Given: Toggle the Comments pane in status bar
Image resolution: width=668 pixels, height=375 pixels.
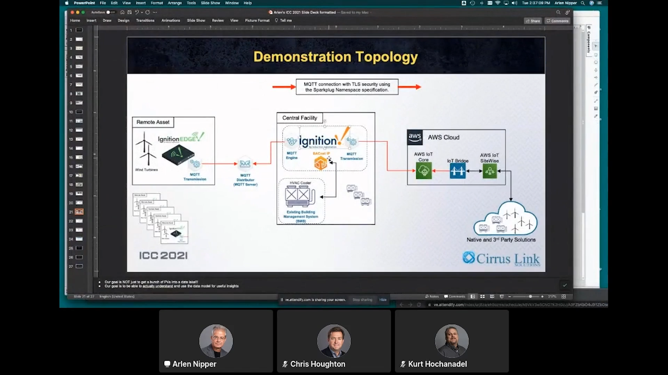Looking at the screenshot, I should click(x=454, y=297).
